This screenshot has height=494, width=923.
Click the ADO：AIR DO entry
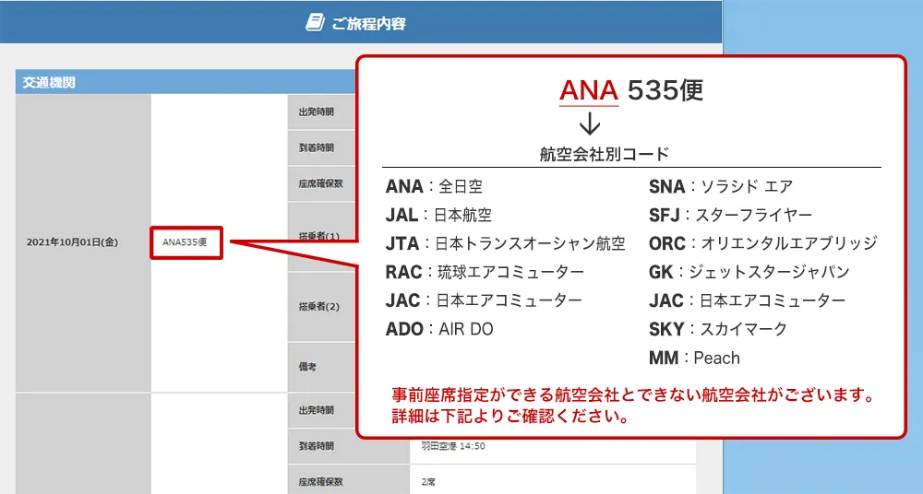pos(439,329)
